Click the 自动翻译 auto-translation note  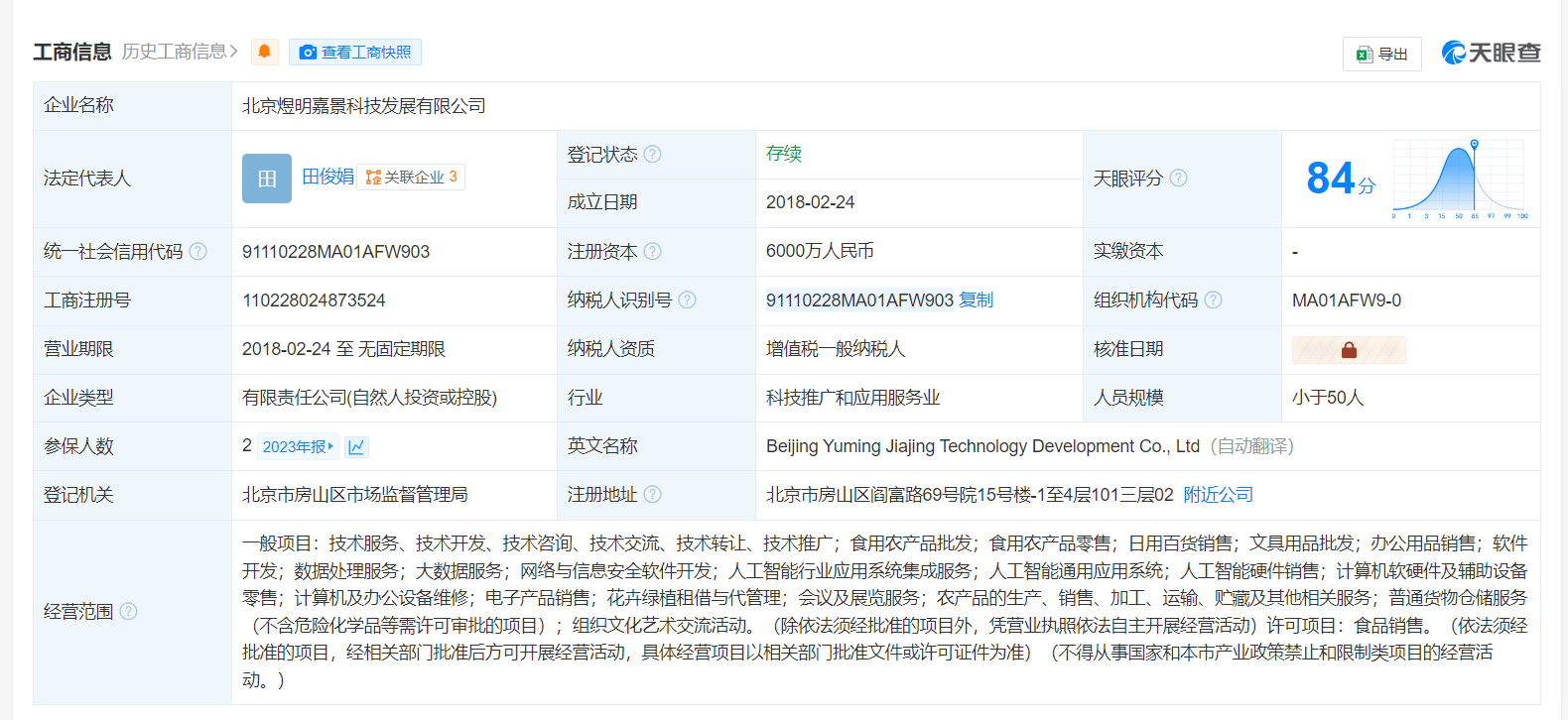tap(1252, 446)
